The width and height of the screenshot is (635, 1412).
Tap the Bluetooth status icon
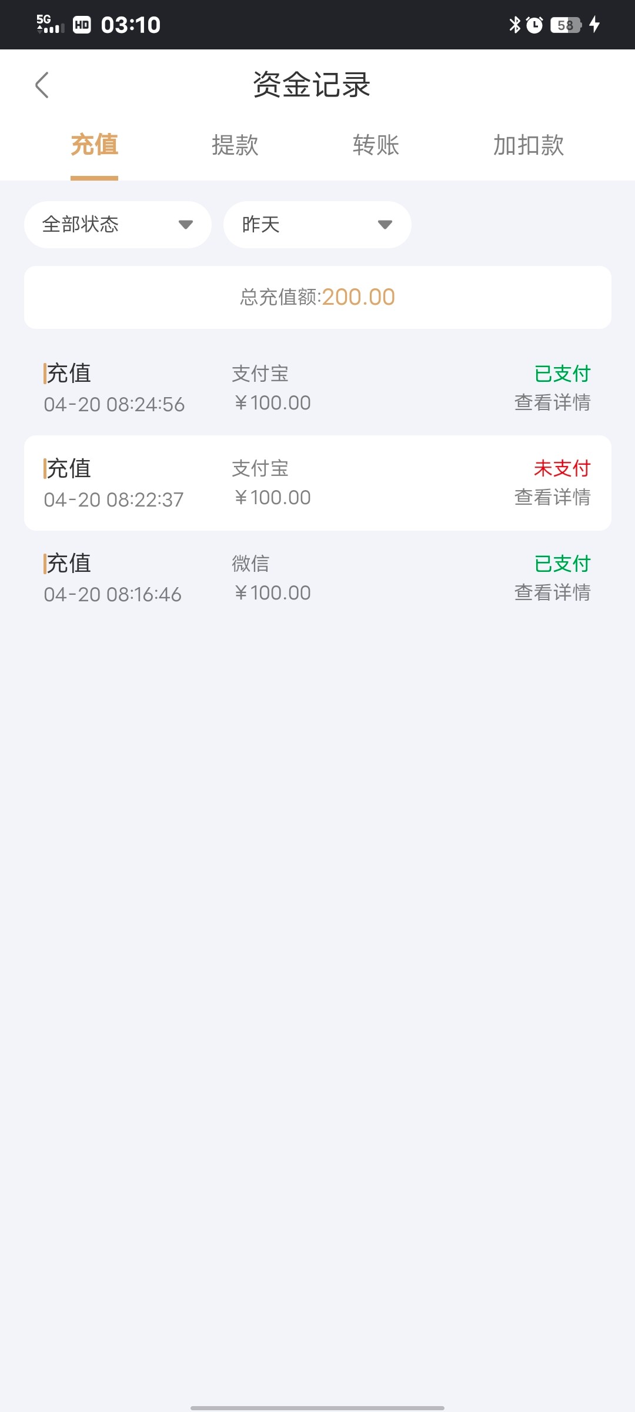pyautogui.click(x=515, y=25)
